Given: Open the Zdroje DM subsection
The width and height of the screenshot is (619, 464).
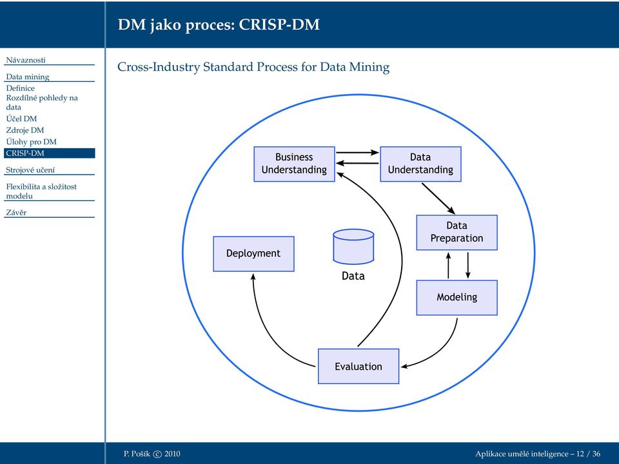Looking at the screenshot, I should [x=25, y=130].
